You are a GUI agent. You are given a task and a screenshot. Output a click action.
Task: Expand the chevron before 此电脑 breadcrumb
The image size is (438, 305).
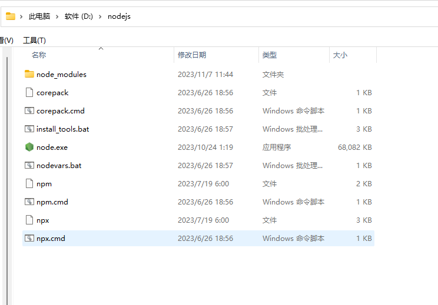22,16
